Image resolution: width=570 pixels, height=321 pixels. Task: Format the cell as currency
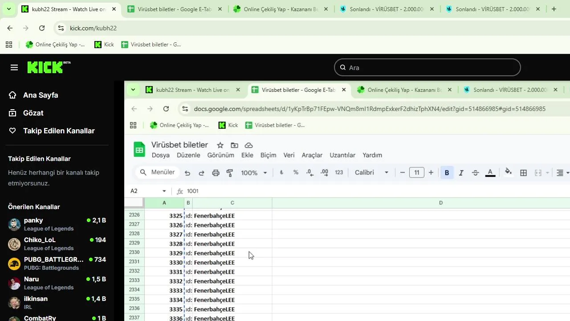coord(281,173)
